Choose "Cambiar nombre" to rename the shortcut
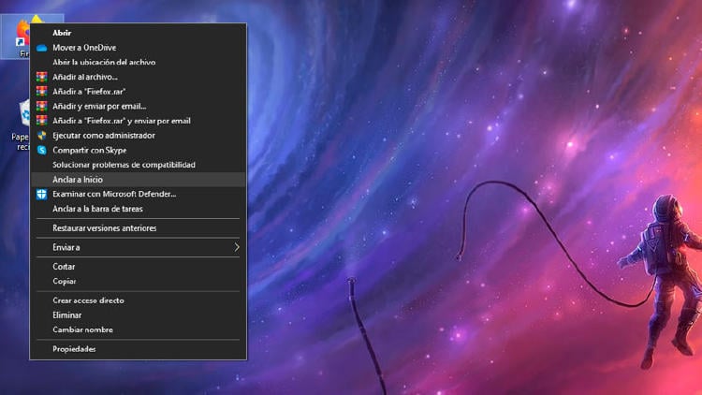Viewport: 702px width, 395px height. click(x=82, y=329)
